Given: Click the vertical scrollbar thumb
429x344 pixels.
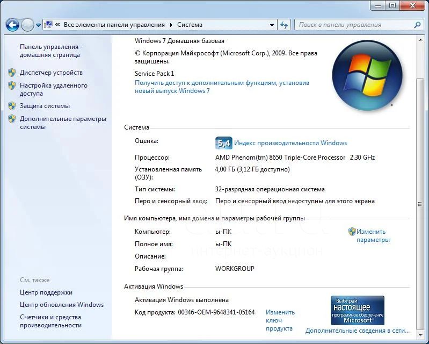Looking at the screenshot, I should point(420,204).
